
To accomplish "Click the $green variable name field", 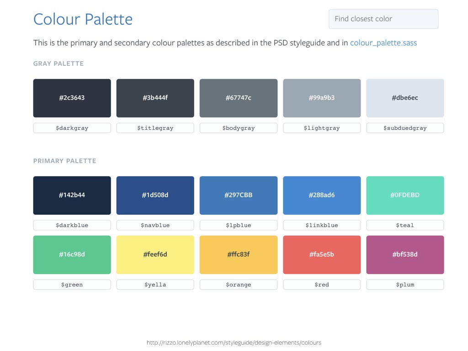I will (x=72, y=285).
